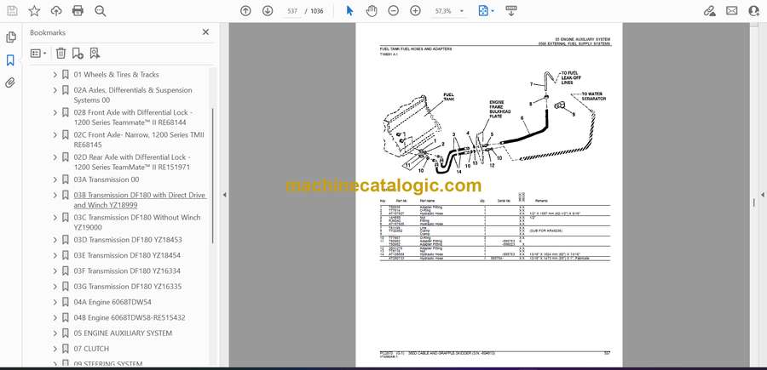Image resolution: width=767 pixels, height=370 pixels.
Task: Expand 04A Engine 6068TDW54 bookmark
Action: [55, 302]
